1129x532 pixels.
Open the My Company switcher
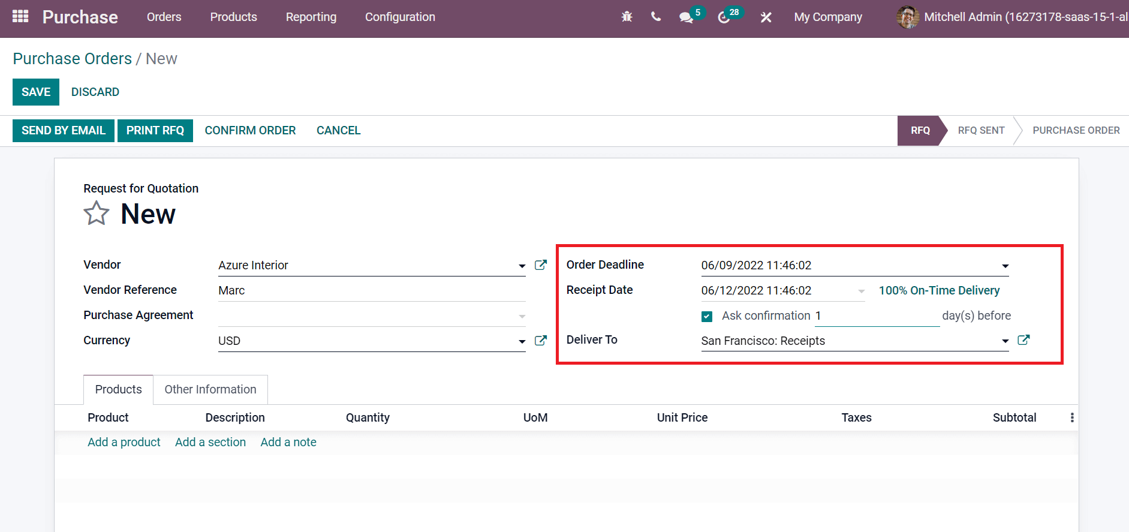tap(827, 17)
